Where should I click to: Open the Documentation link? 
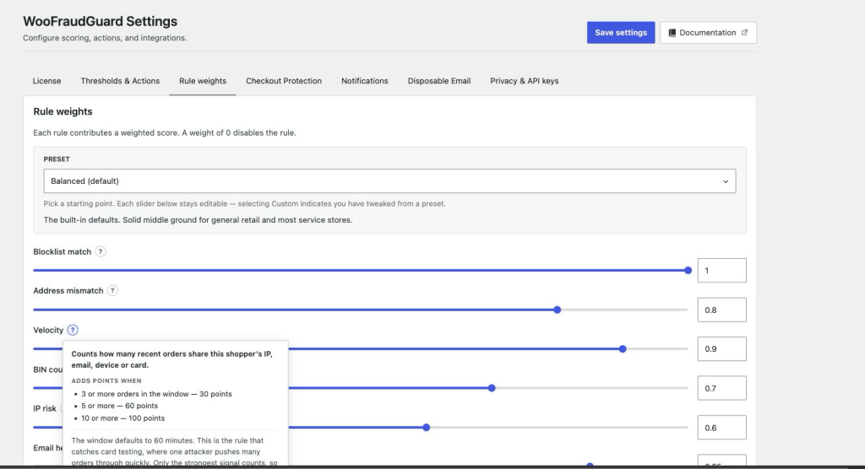708,33
